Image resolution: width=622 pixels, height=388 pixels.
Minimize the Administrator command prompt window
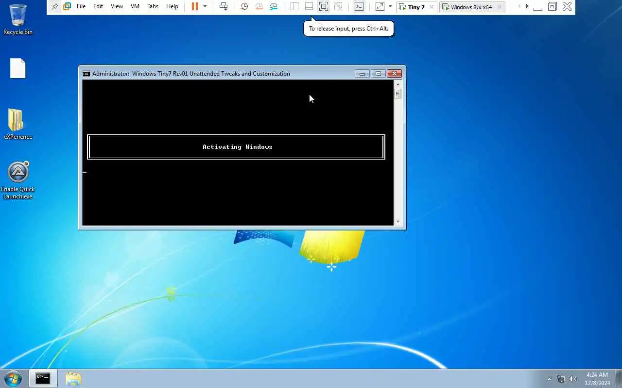coord(362,74)
